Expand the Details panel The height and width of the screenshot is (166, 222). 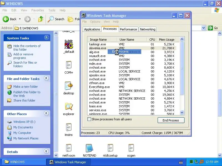click(x=46, y=151)
